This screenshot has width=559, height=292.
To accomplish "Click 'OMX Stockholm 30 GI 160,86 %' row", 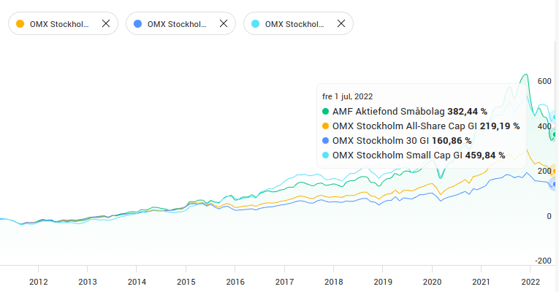I will [397, 141].
